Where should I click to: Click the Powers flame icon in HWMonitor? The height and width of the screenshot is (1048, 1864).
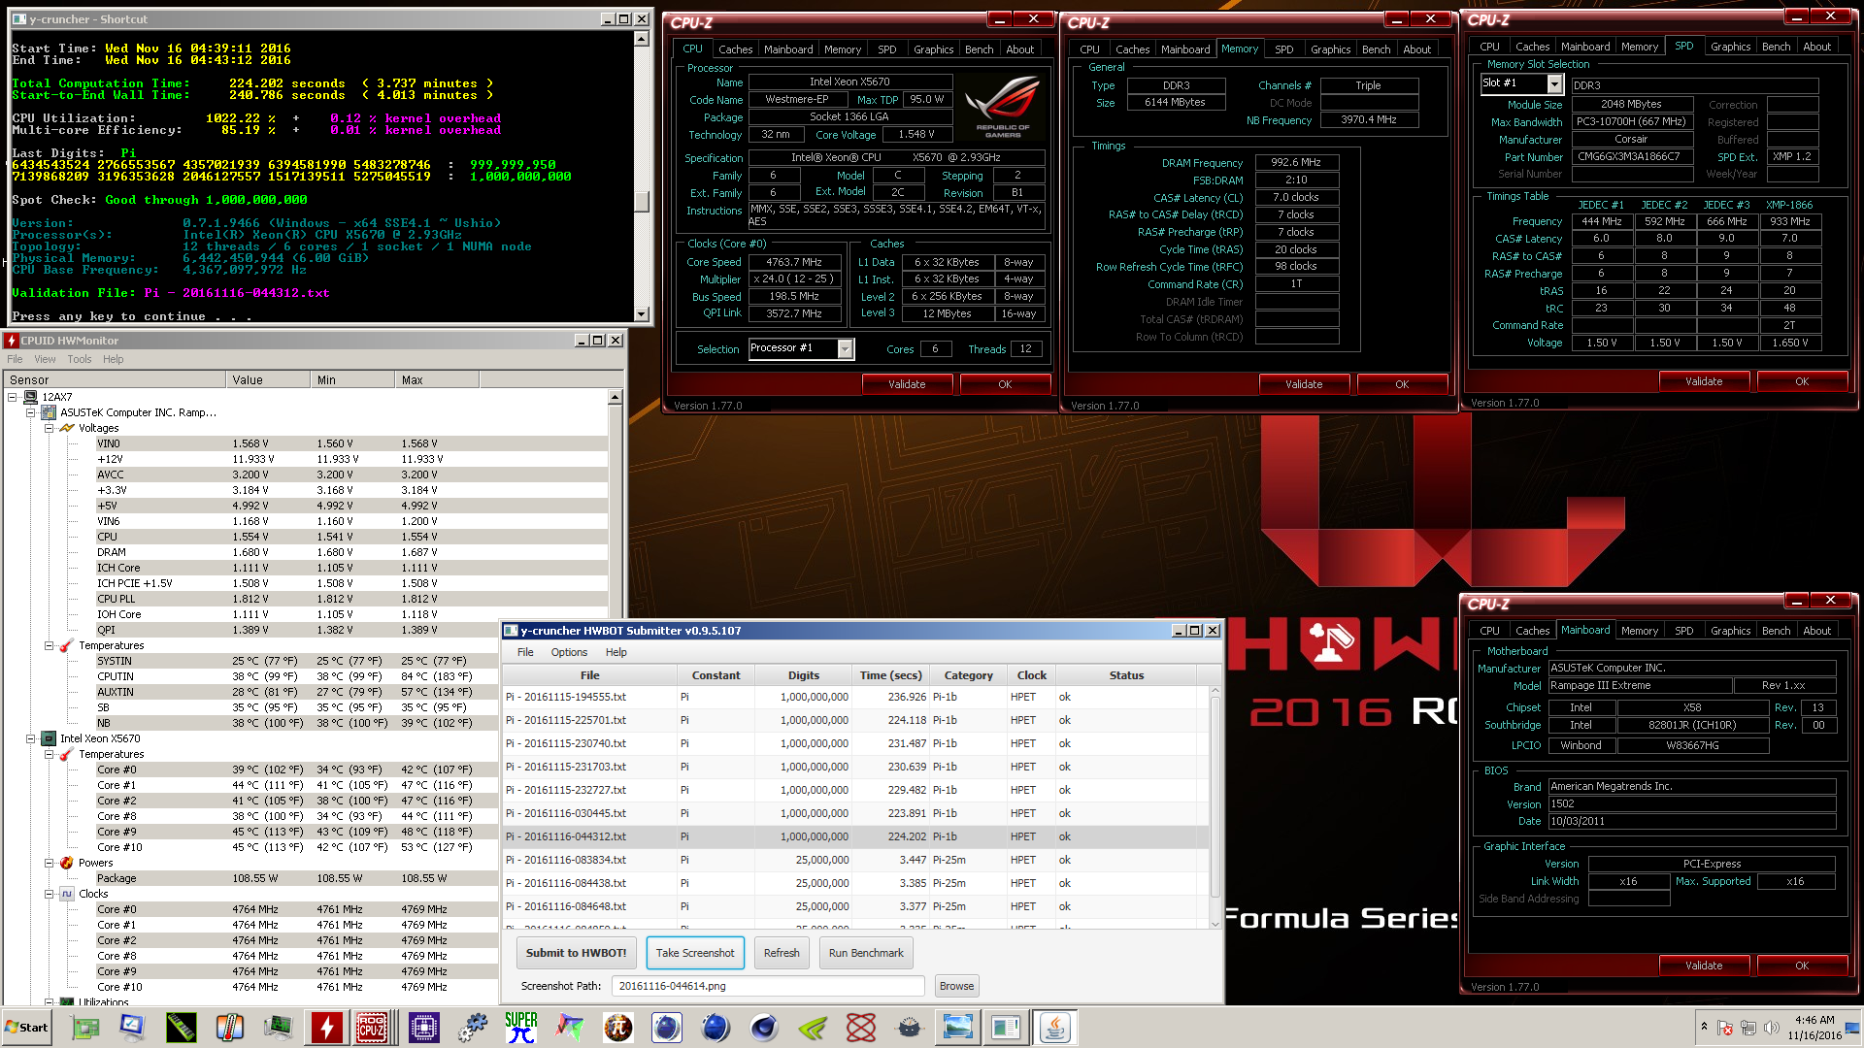tap(67, 863)
